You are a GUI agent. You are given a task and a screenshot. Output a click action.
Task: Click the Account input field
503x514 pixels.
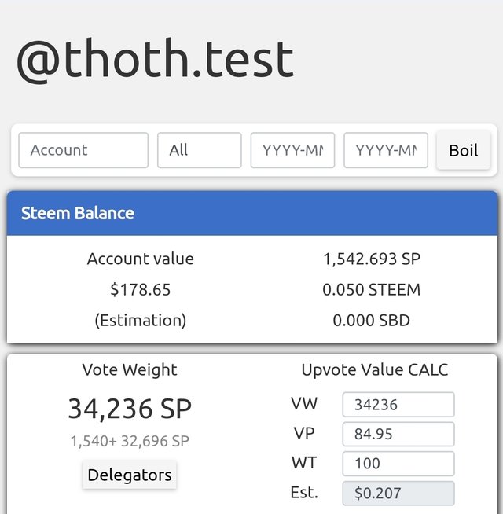tap(83, 150)
